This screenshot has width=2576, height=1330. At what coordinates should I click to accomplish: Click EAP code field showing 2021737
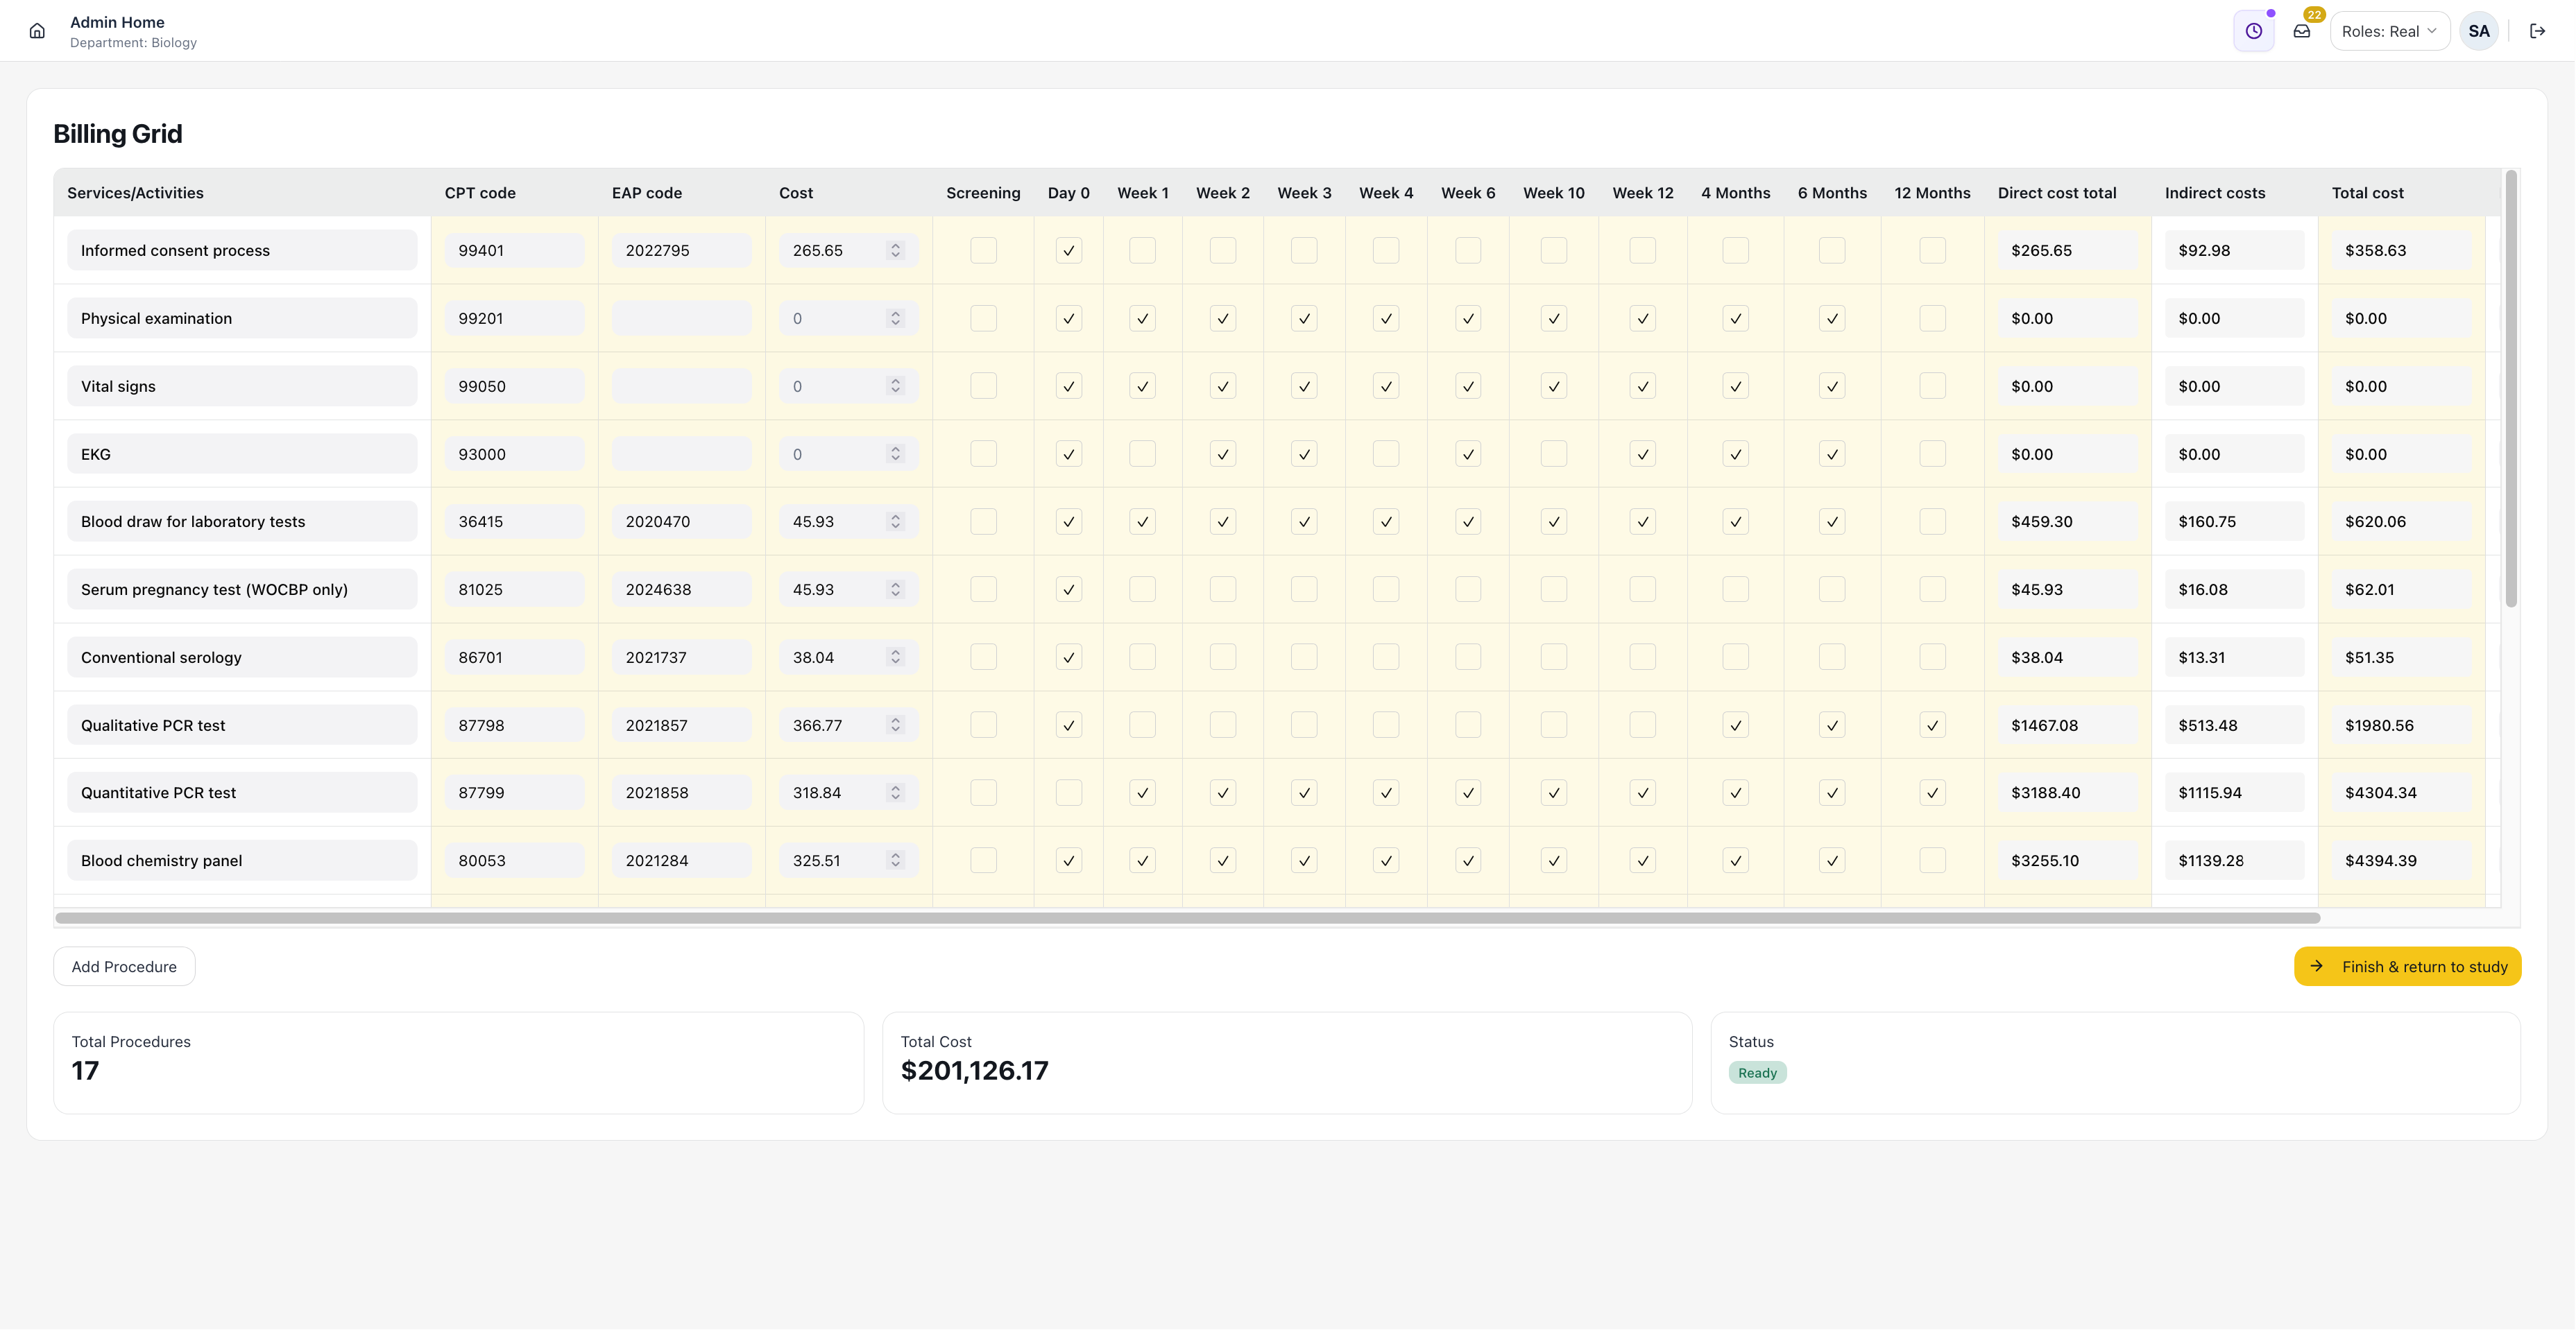point(681,657)
